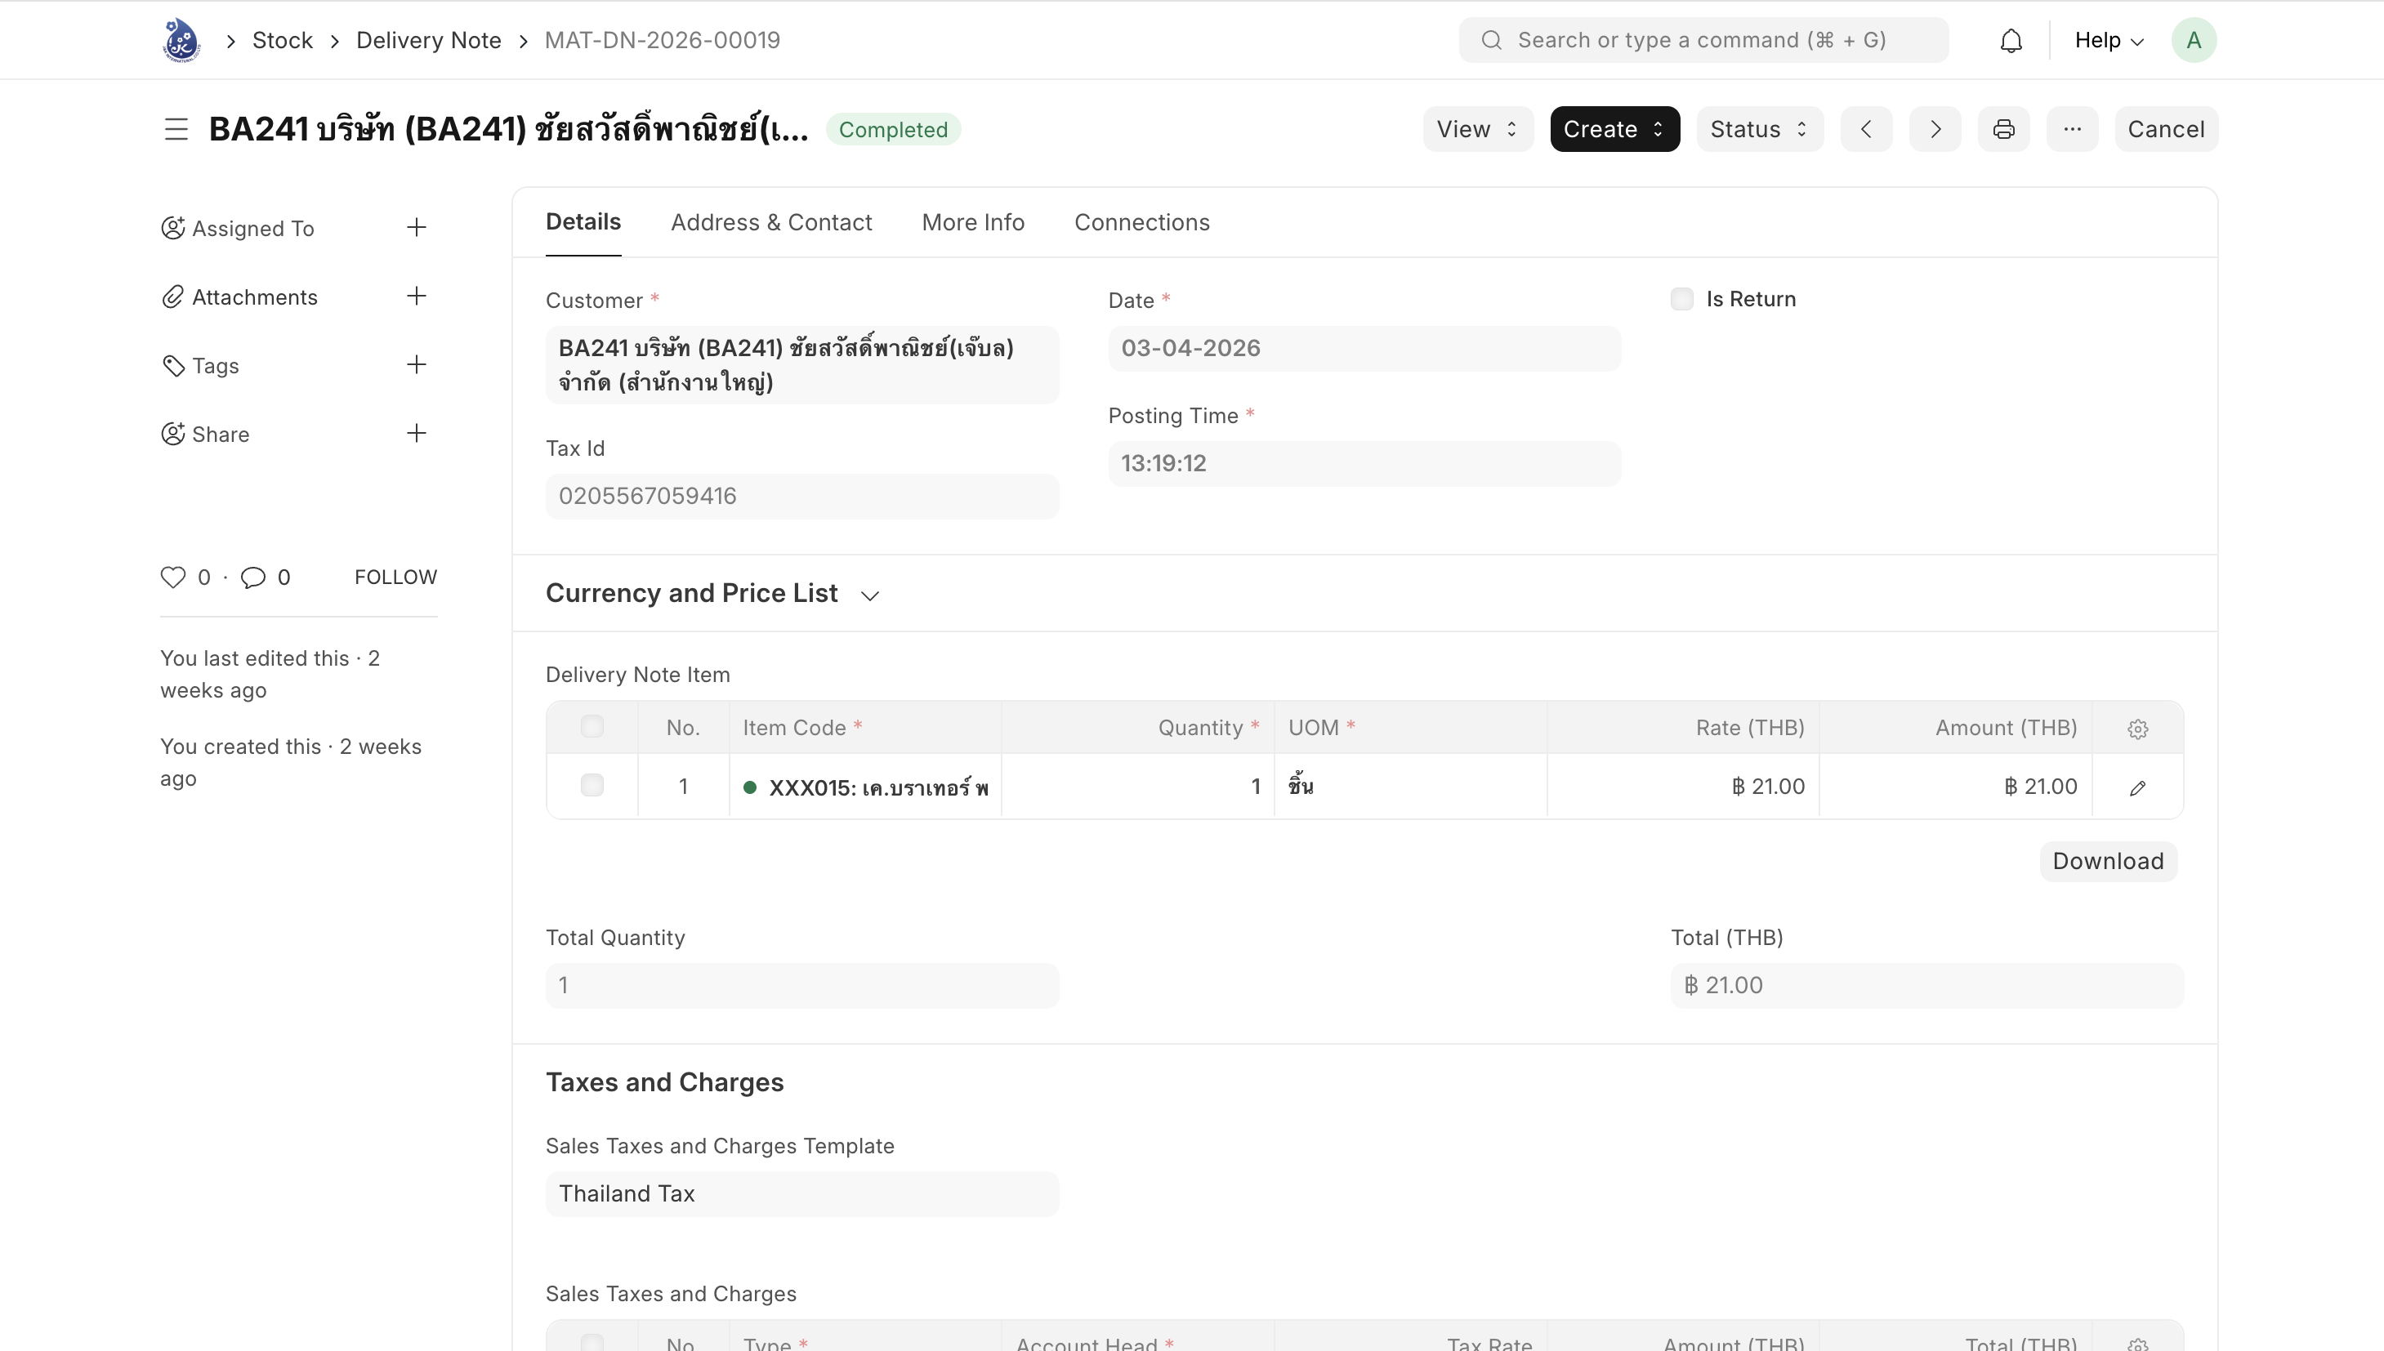Click the Date field 03-04-2026
The height and width of the screenshot is (1351, 2384).
pos(1364,349)
